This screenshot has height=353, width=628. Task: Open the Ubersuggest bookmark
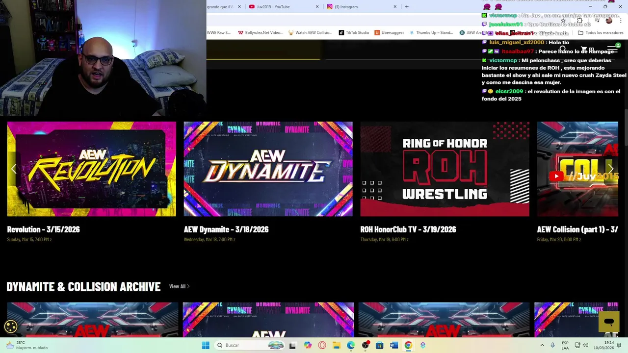(x=389, y=33)
